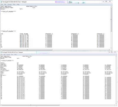Close the lower Notepad window
Viewport: 118px width, 107px height.
(x=115, y=52)
